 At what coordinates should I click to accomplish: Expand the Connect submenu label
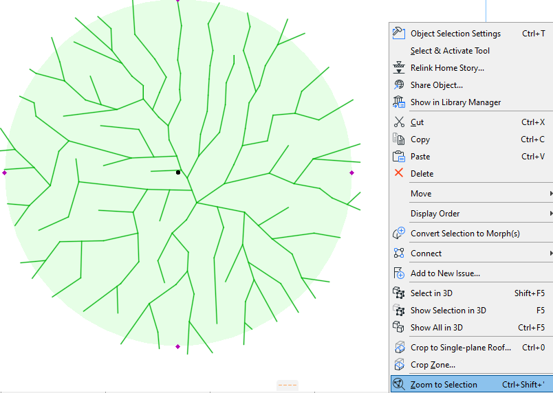(426, 254)
